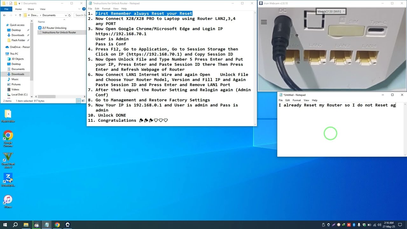Image resolution: width=407 pixels, height=229 pixels.
Task: Open Iriun Webcam hamburger menu
Action: (x=264, y=22)
